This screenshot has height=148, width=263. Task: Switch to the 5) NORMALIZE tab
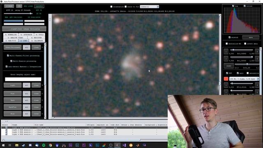11,35
